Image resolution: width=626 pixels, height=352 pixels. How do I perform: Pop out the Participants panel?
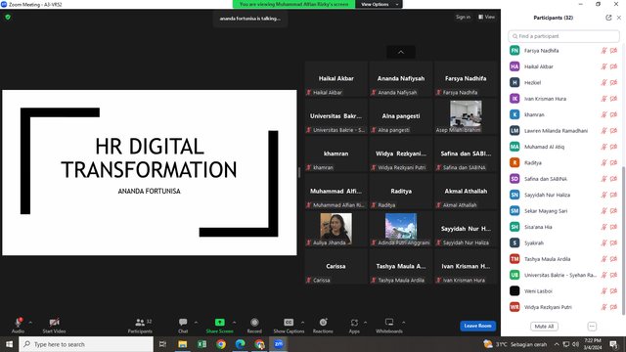point(608,18)
